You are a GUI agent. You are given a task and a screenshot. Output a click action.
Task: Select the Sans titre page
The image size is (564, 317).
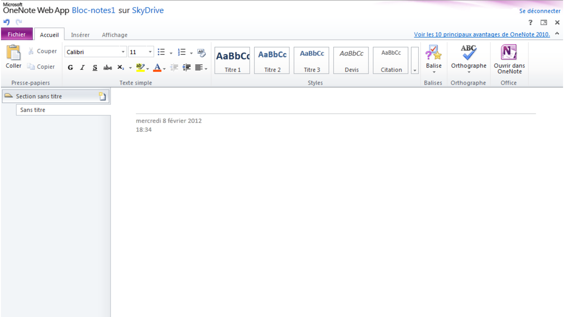tap(33, 110)
